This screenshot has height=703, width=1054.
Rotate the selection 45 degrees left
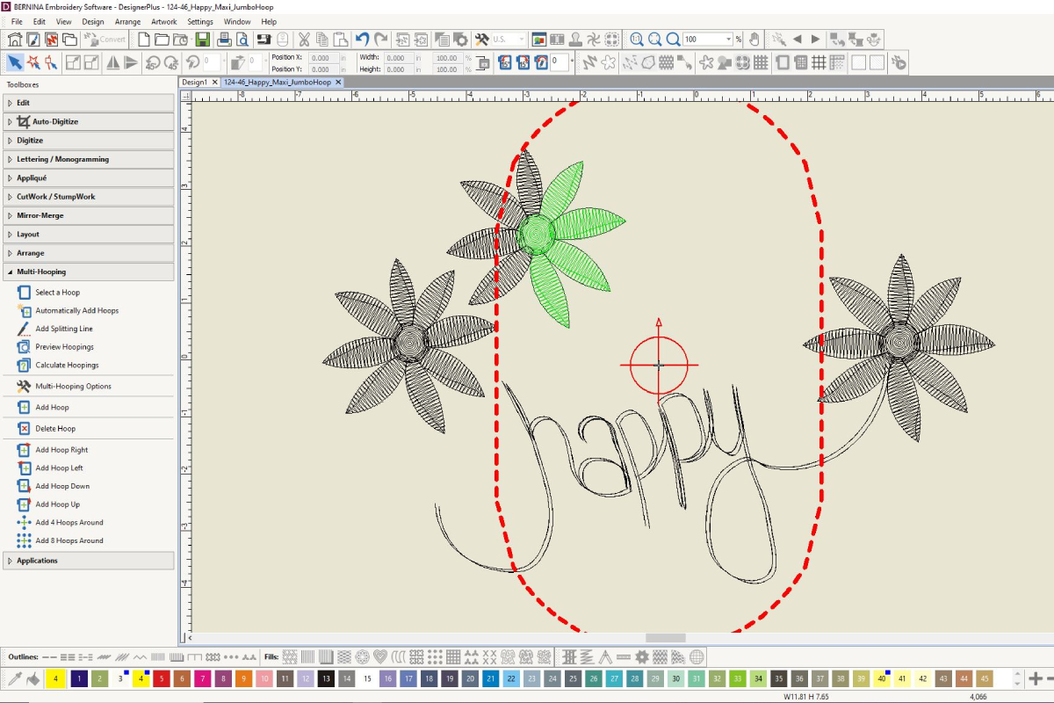[x=151, y=62]
